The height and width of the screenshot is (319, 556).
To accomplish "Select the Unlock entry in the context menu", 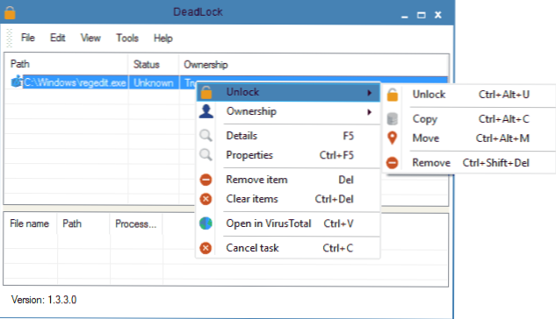I will [288, 92].
